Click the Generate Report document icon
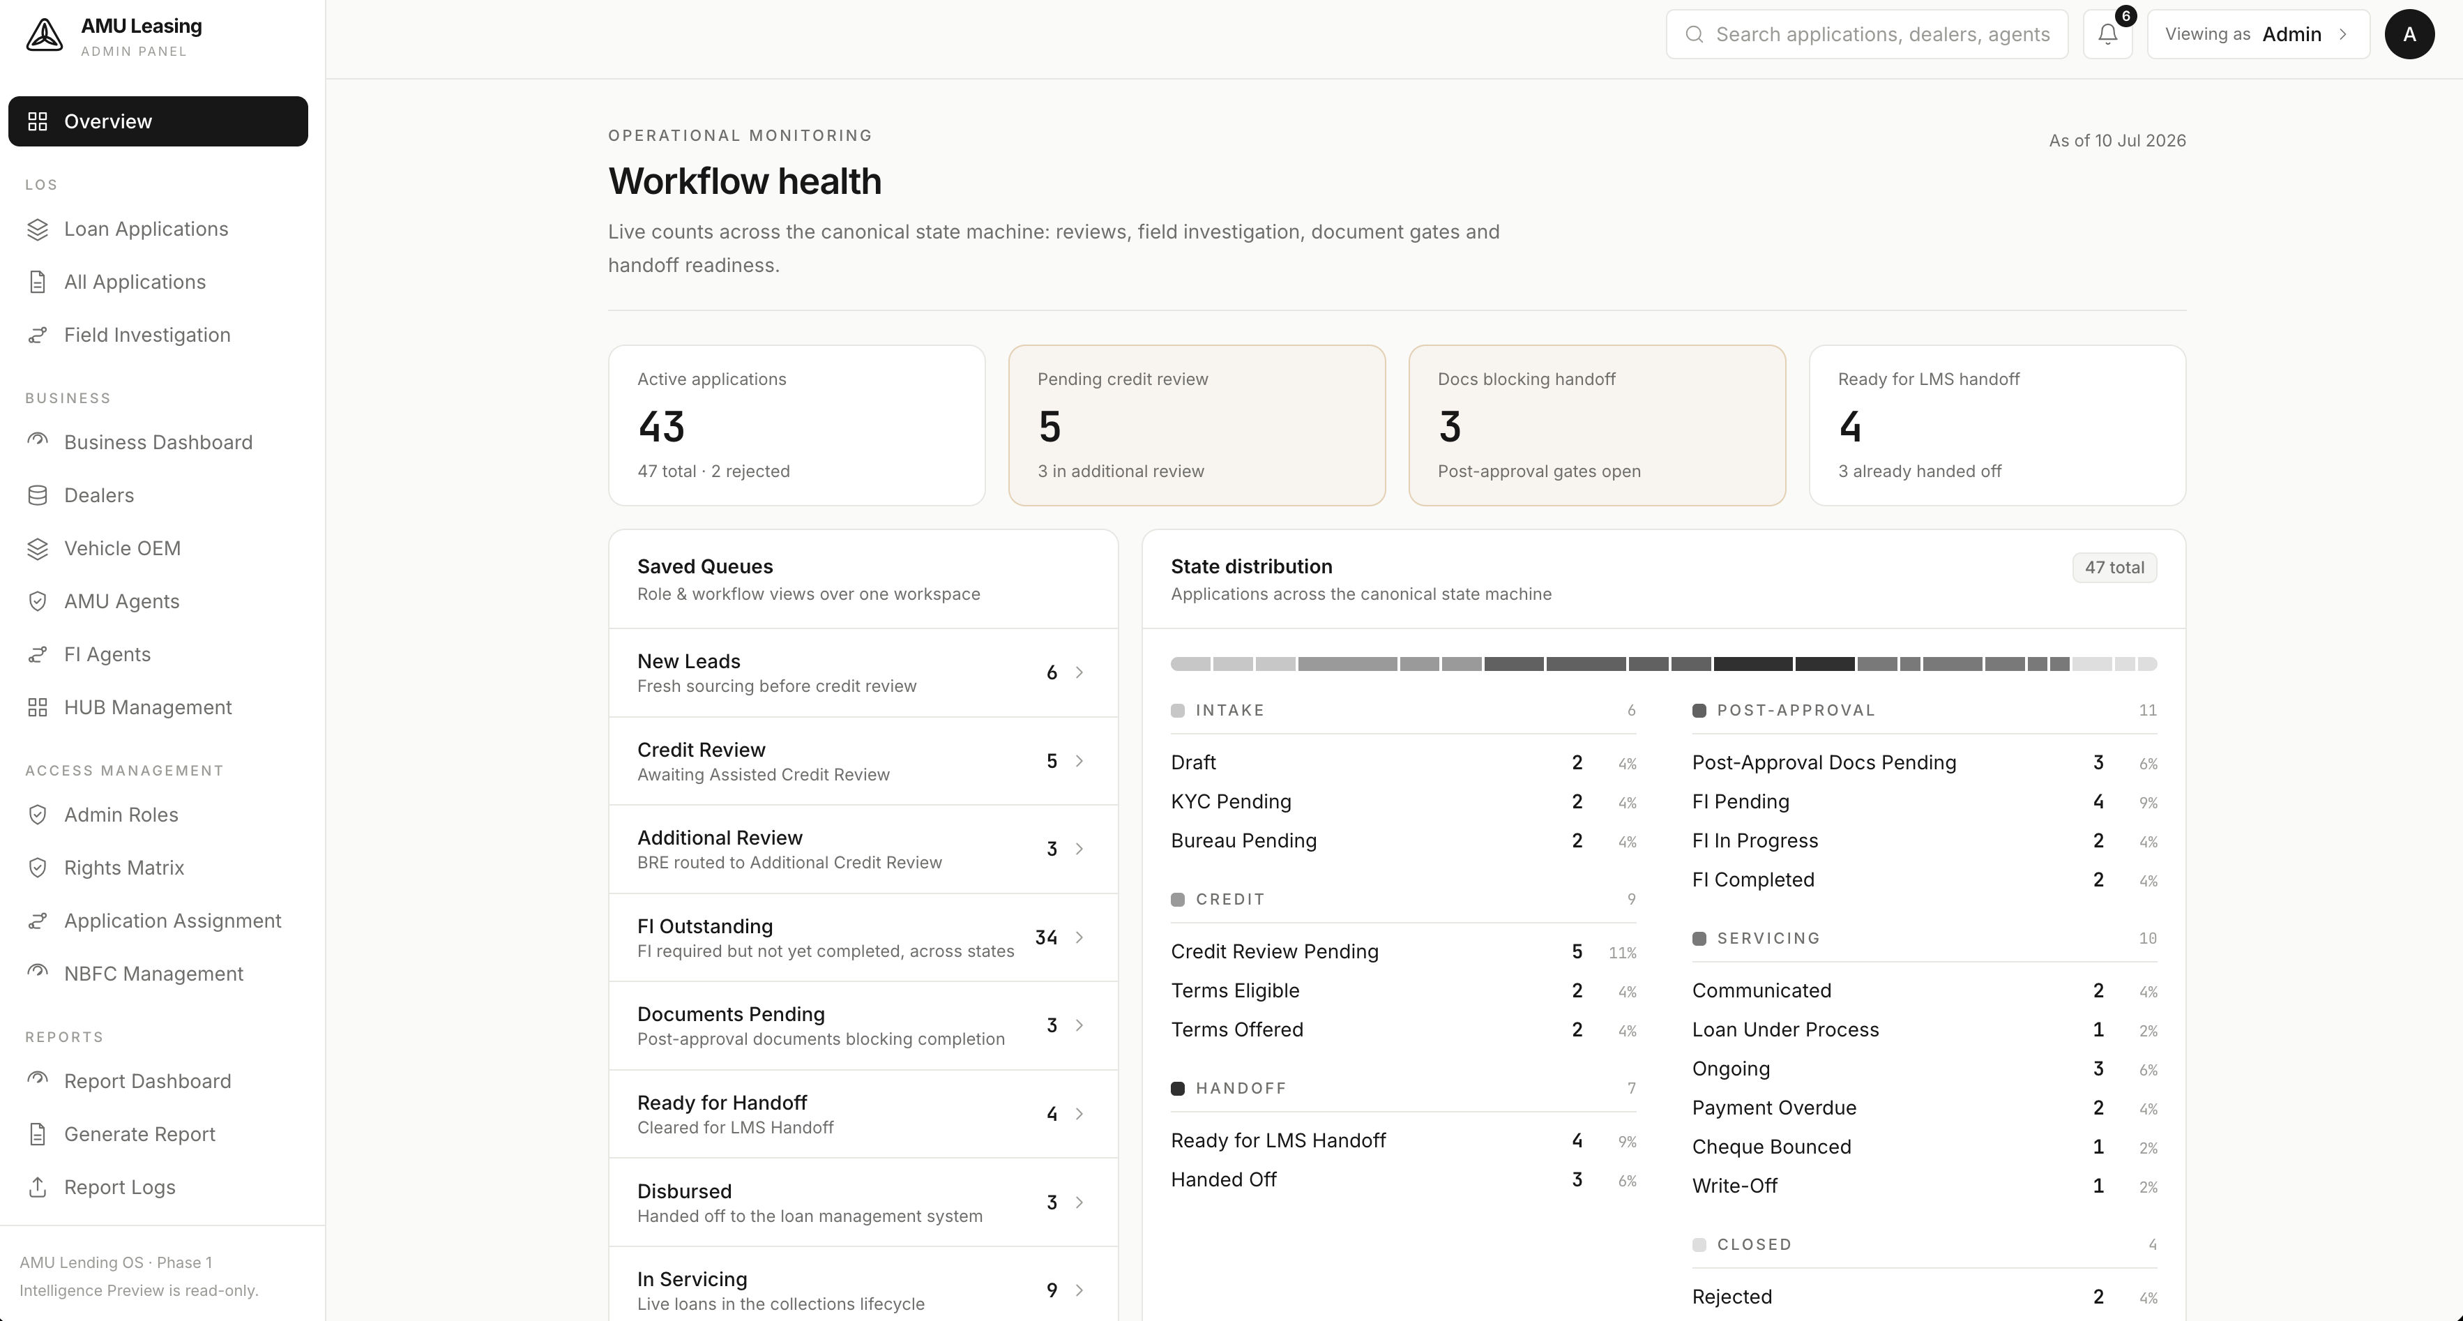Viewport: 2463px width, 1321px height. [x=37, y=1135]
